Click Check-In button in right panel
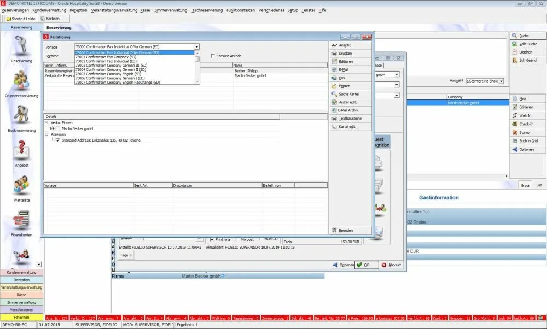Screen dimensions: 547x329 tap(528, 124)
